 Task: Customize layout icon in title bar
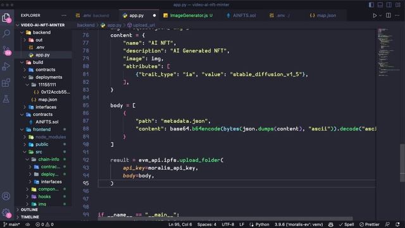click(398, 4)
